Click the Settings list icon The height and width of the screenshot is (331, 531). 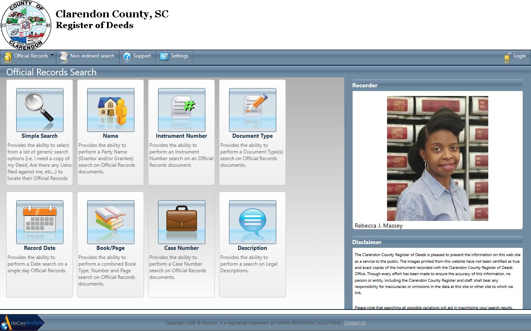pos(164,56)
